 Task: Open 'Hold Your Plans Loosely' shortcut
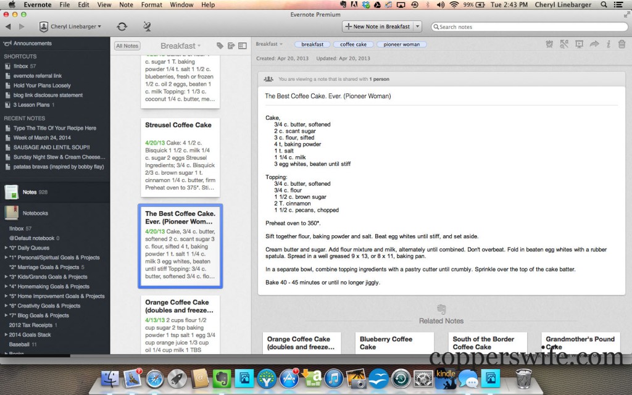42,85
